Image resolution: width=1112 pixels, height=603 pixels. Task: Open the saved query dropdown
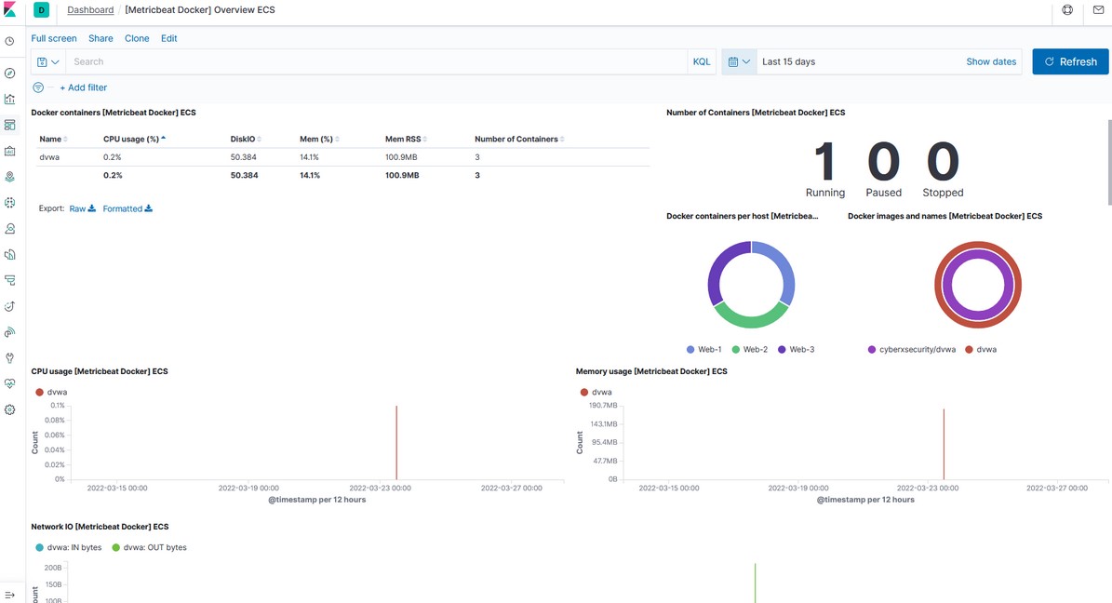tap(48, 61)
